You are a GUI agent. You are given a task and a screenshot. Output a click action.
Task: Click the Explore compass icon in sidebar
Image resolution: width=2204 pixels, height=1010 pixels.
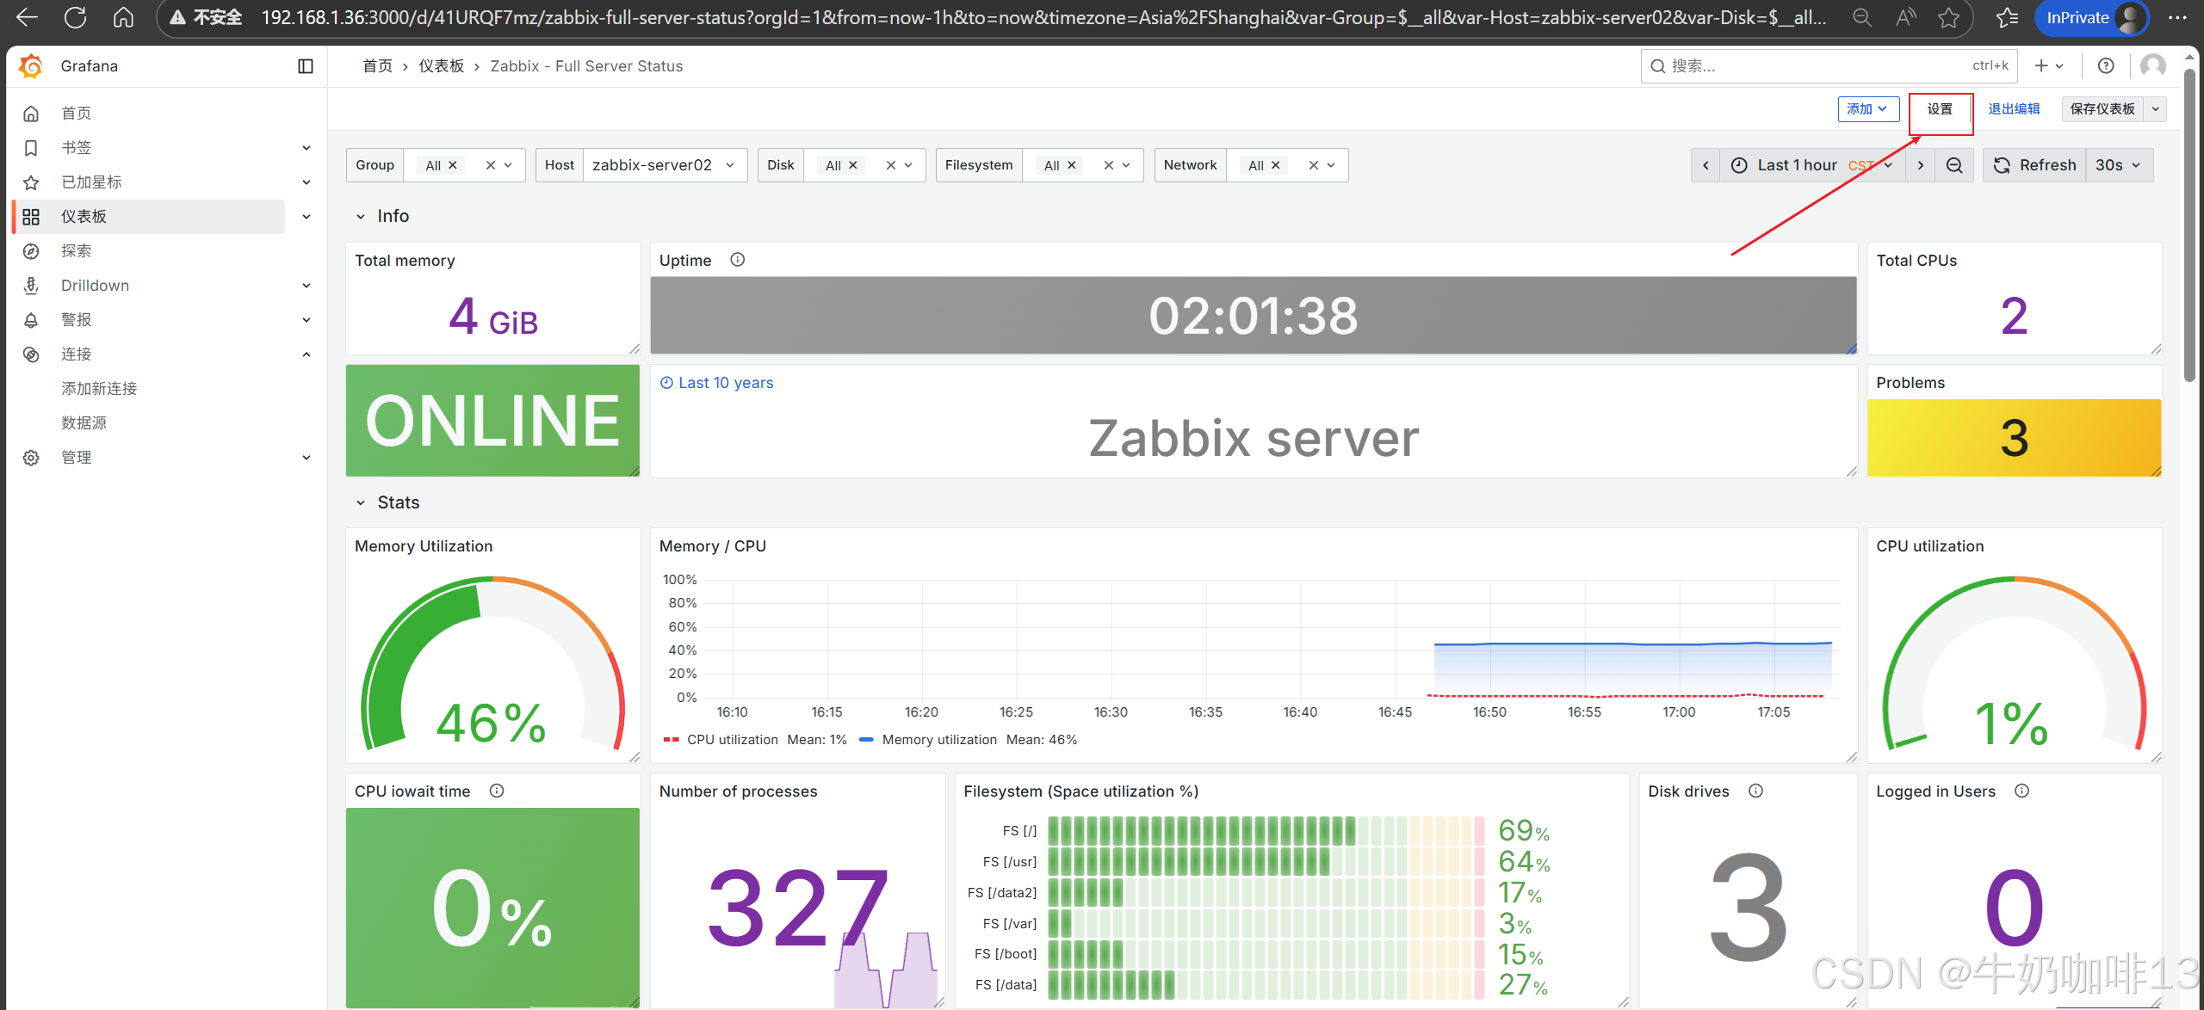31,251
